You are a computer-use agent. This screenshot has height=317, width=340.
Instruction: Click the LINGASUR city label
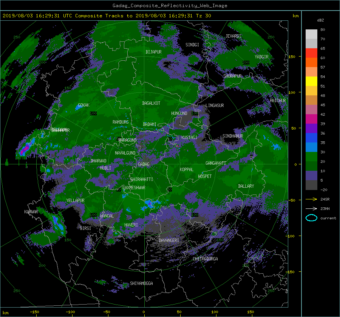click(x=215, y=106)
